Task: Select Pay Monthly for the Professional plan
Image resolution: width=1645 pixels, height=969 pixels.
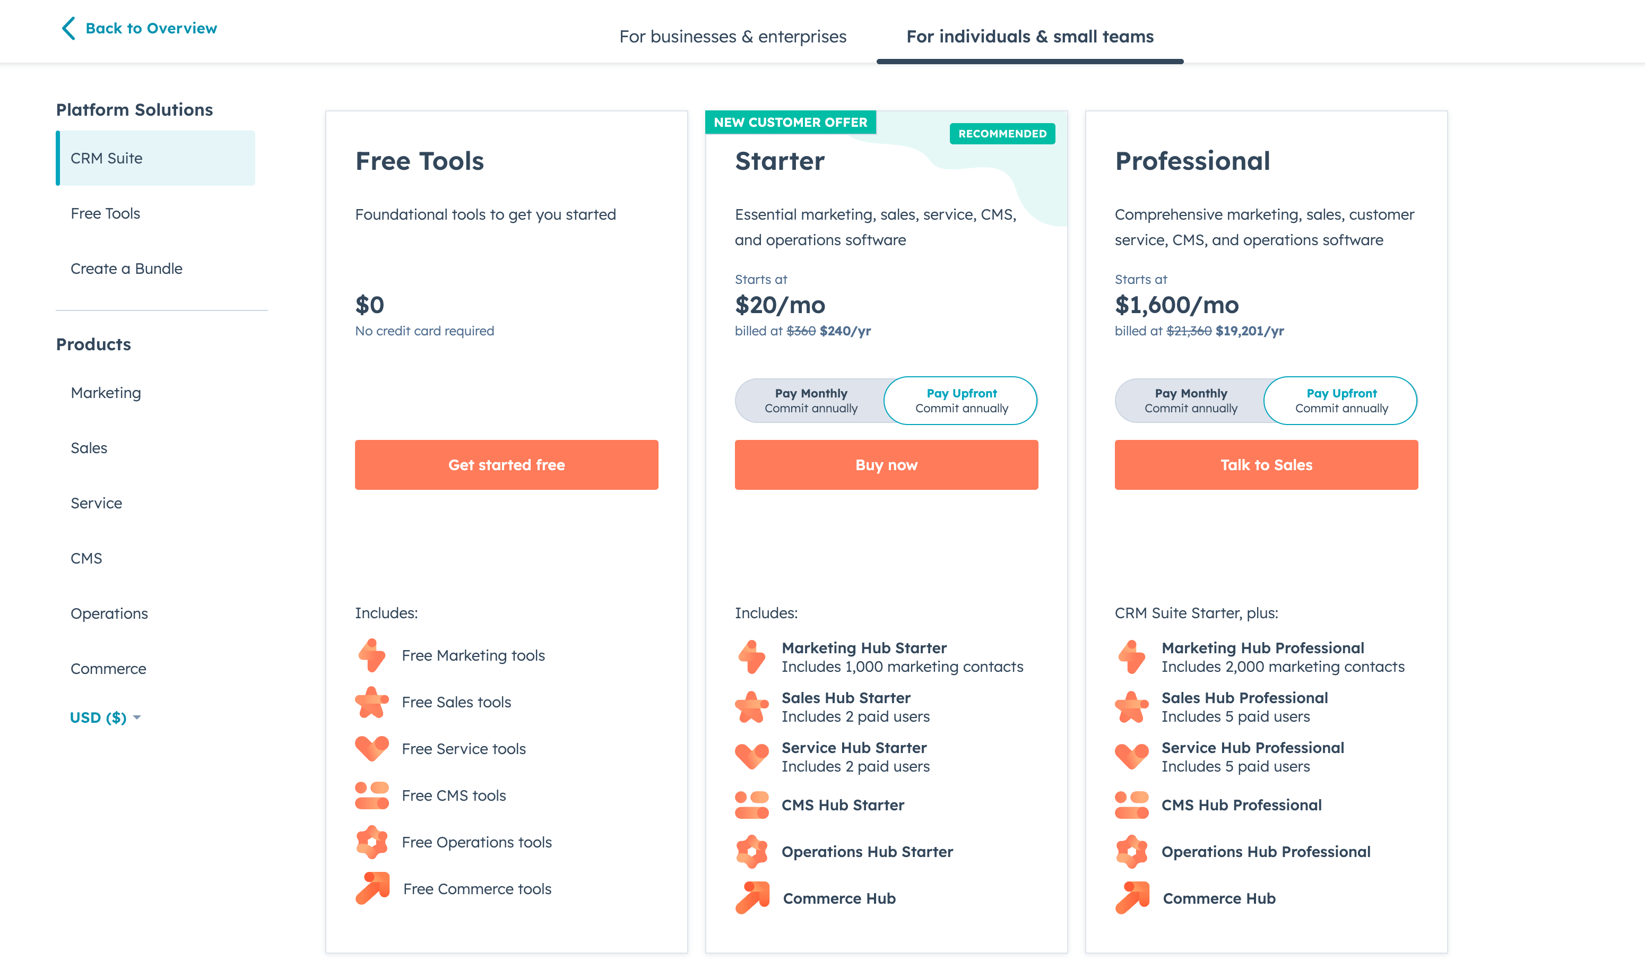Action: pos(1191,400)
